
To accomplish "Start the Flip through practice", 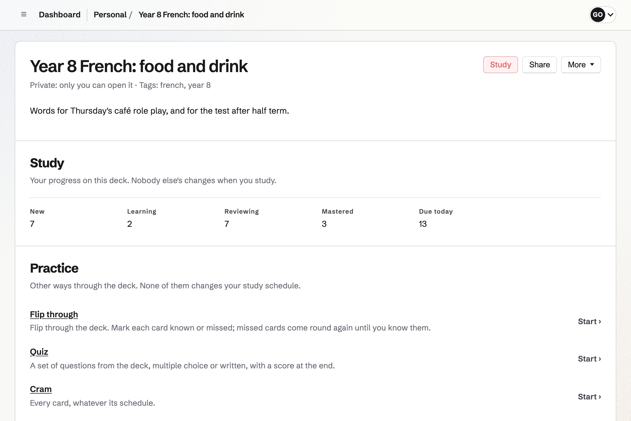I will point(589,321).
